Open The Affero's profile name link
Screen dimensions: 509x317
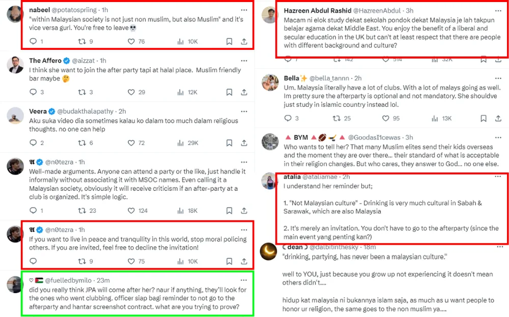[45, 61]
